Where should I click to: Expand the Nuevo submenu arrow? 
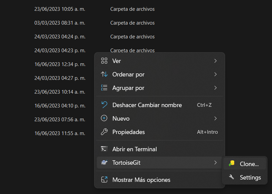tap(215, 119)
